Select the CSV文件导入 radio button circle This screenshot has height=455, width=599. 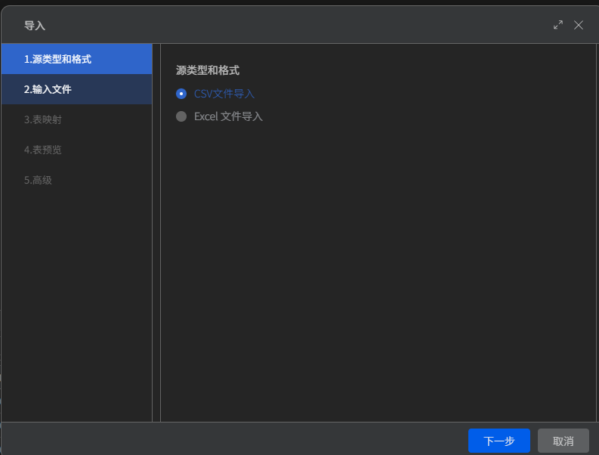click(181, 94)
